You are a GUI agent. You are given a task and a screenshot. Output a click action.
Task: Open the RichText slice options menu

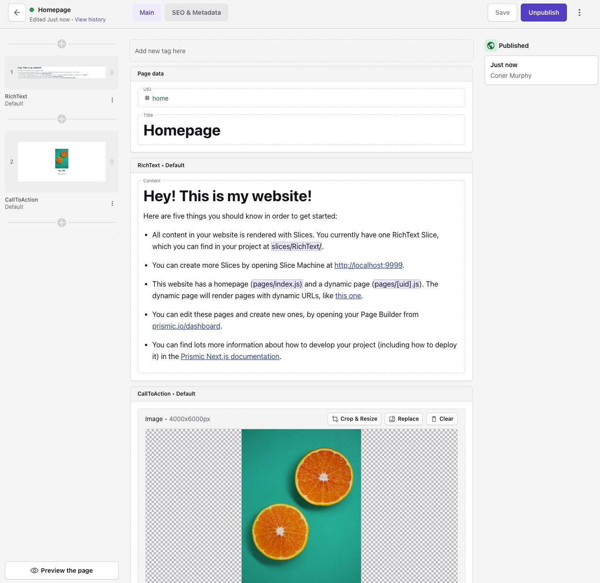[112, 100]
